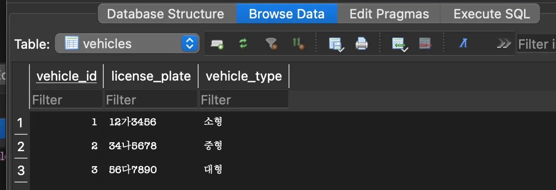The height and width of the screenshot is (190, 556).
Task: Click the Filter field under vehicle_id
Action: 66,99
